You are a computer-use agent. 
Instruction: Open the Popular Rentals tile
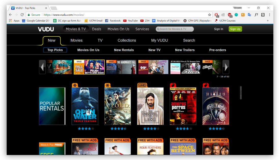coord(52,106)
